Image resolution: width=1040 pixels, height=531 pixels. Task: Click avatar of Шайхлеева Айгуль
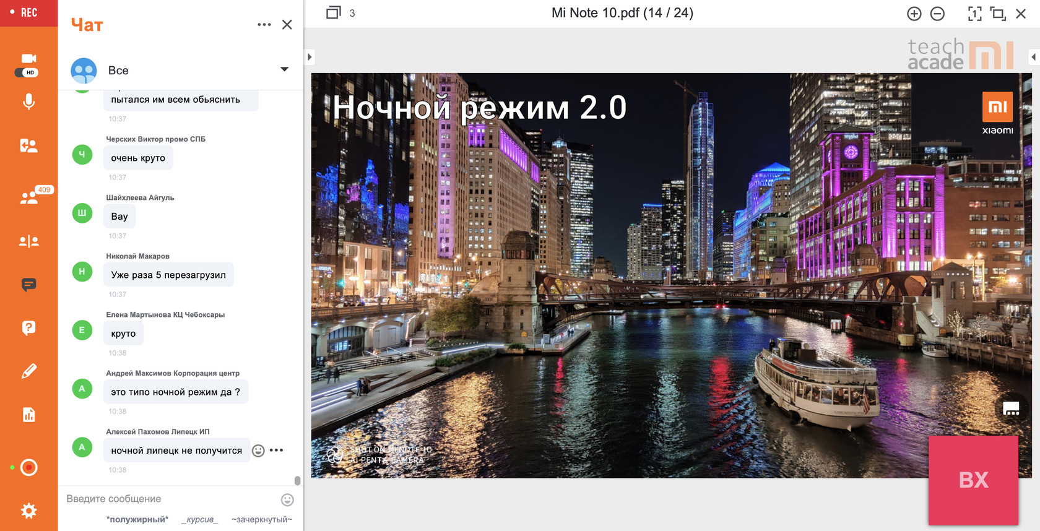pos(82,213)
